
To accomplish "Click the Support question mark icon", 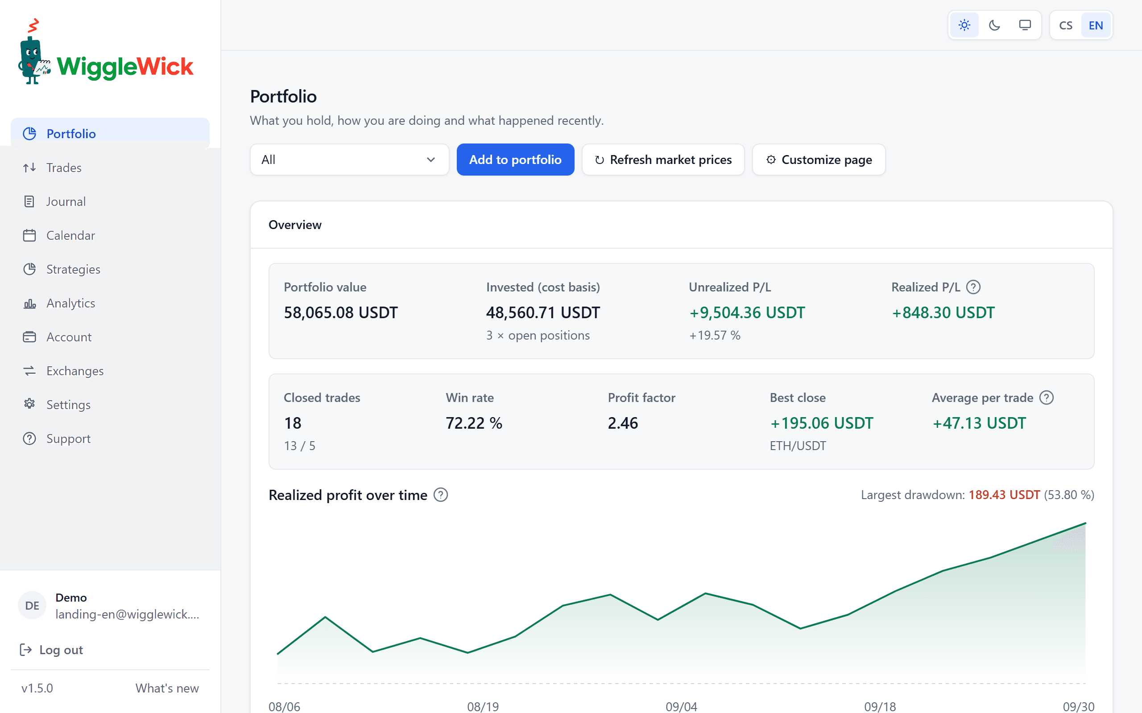I will click(x=29, y=438).
